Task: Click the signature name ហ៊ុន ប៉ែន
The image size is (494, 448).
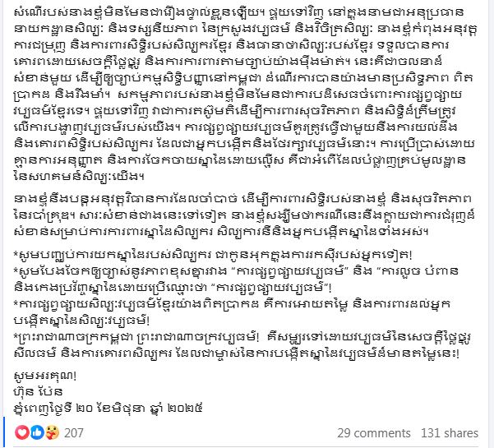Action: click(38, 392)
